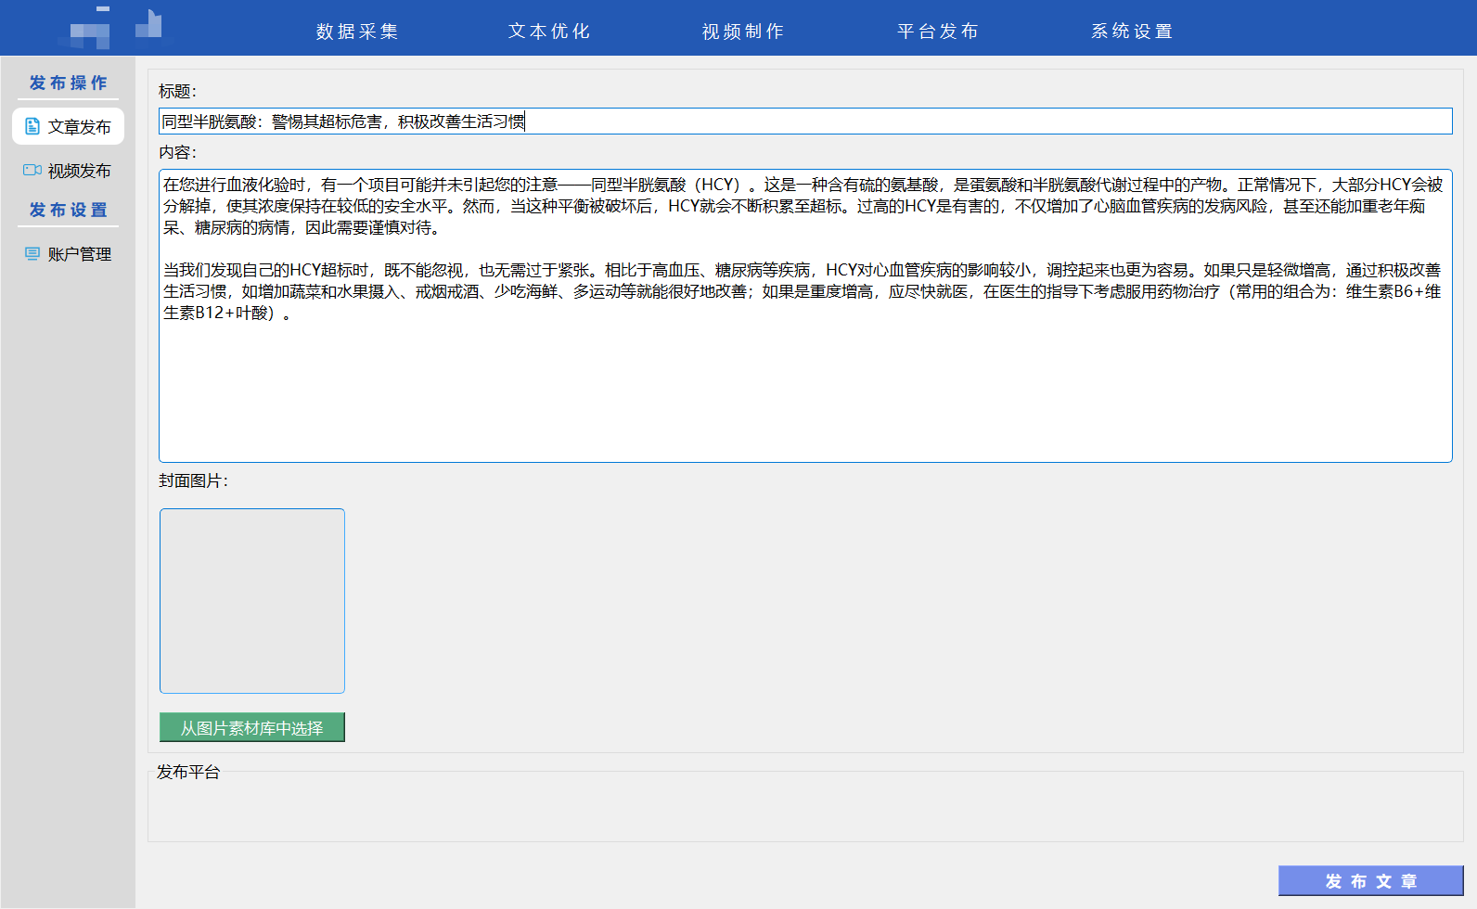Click the 发布平台 group label
This screenshot has height=909, width=1477.
[x=188, y=772]
